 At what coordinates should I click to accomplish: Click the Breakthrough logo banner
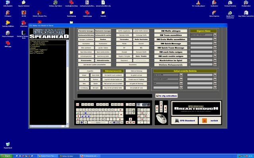tap(196, 108)
